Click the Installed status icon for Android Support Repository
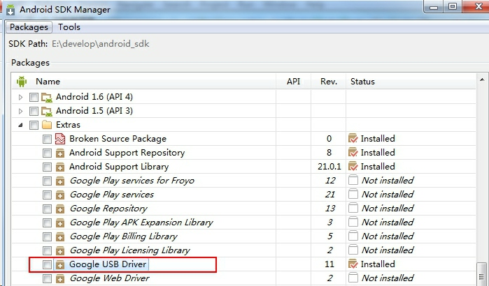This screenshot has height=286, width=489. tap(353, 152)
